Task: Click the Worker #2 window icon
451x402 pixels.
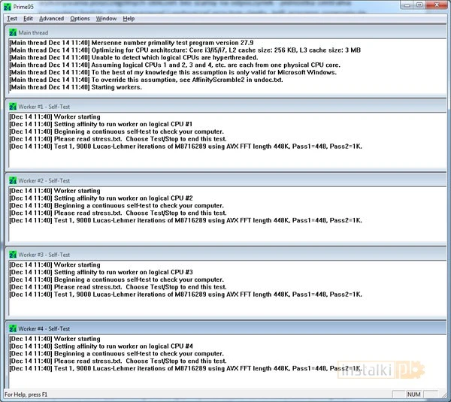Action: (x=12, y=181)
